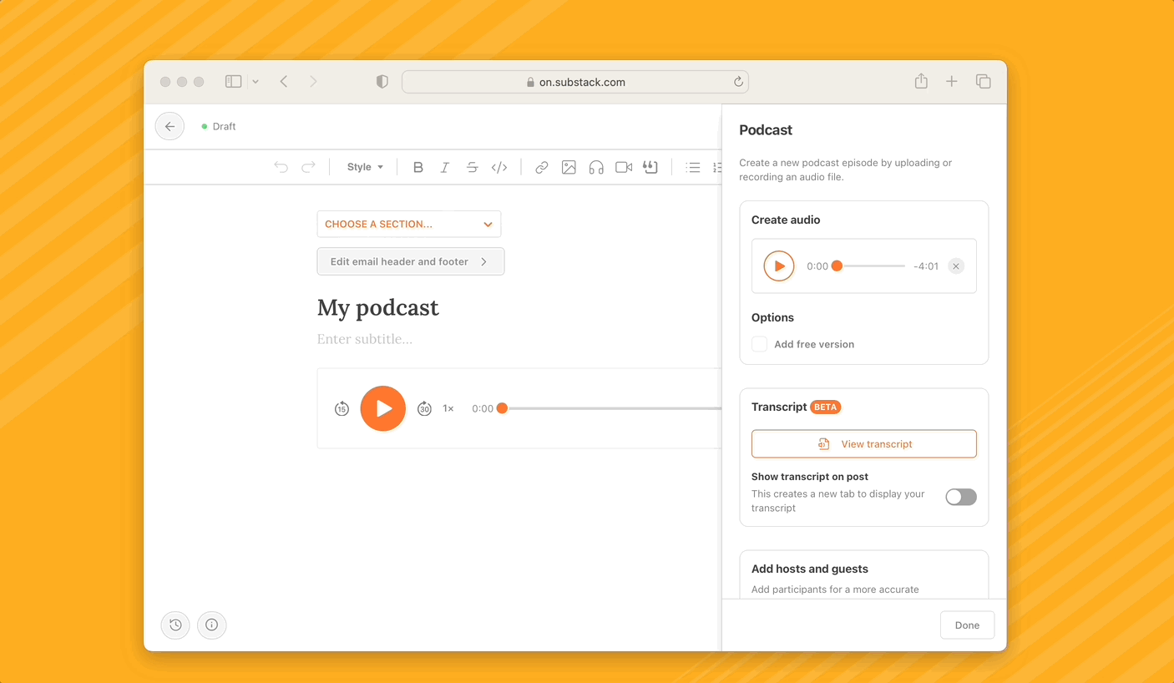Expand Edit email header and footer
The height and width of the screenshot is (683, 1174).
pyautogui.click(x=410, y=261)
